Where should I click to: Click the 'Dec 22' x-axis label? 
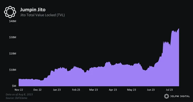(x=37, y=90)
